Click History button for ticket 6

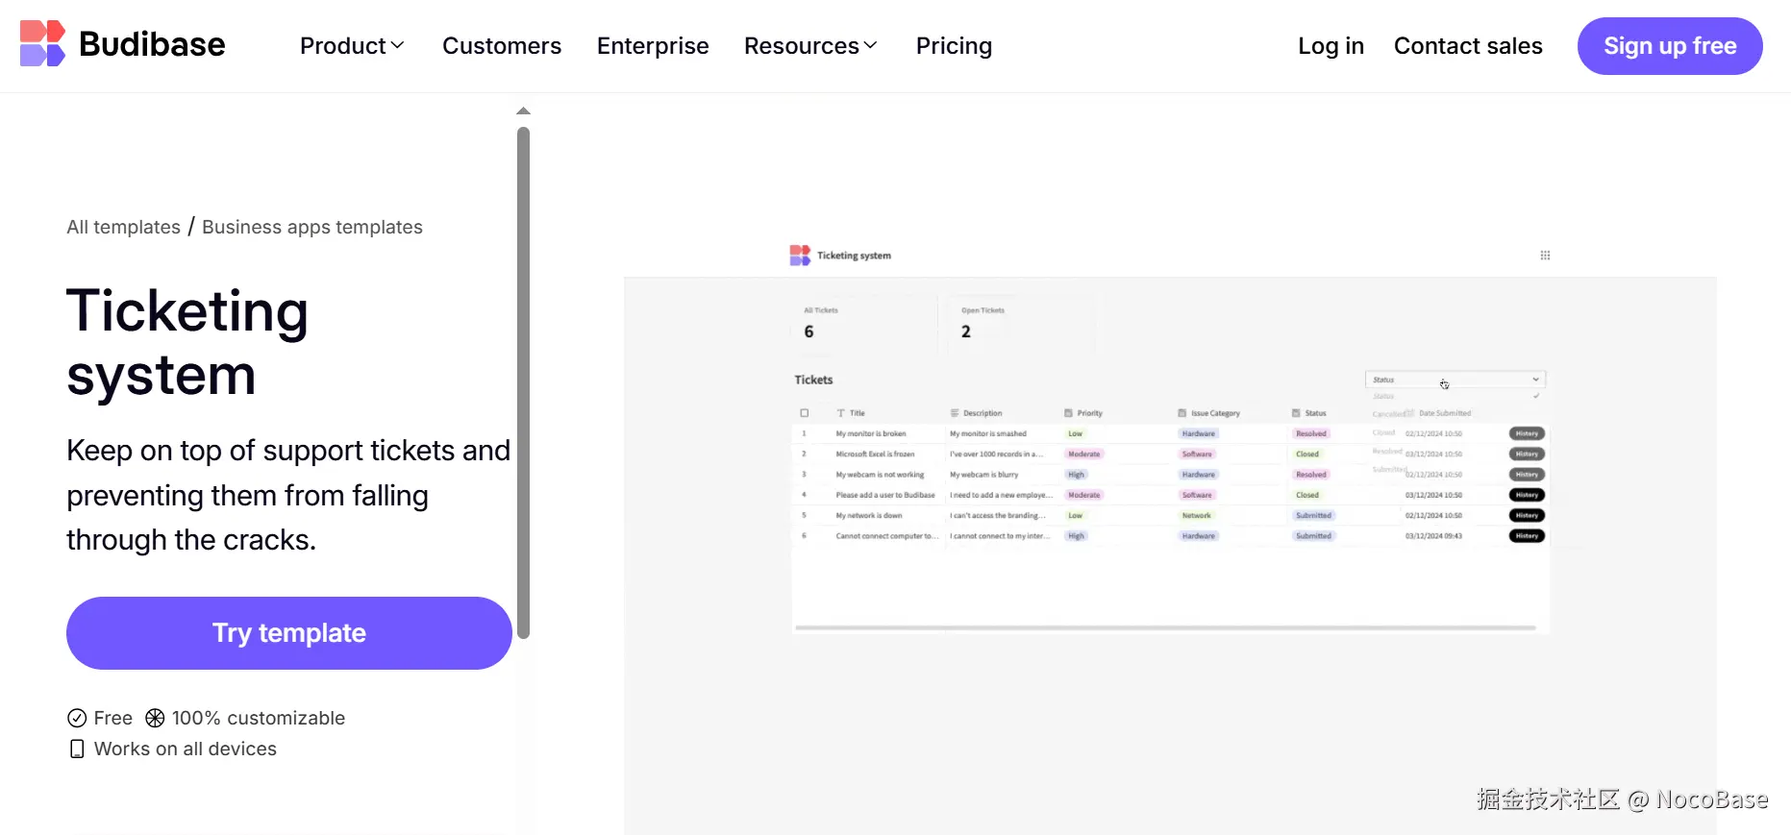coord(1527,536)
